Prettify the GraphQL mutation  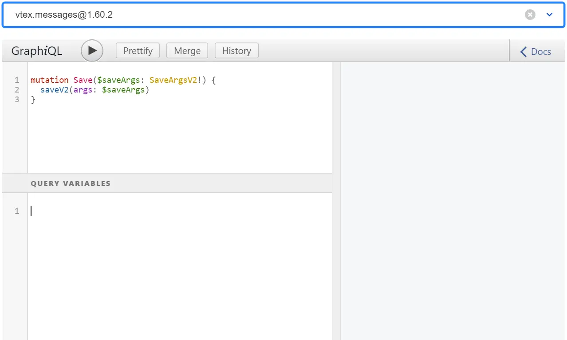[x=138, y=50]
